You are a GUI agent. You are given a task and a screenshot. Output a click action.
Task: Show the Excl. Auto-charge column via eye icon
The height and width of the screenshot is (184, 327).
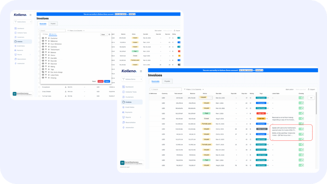point(43,72)
